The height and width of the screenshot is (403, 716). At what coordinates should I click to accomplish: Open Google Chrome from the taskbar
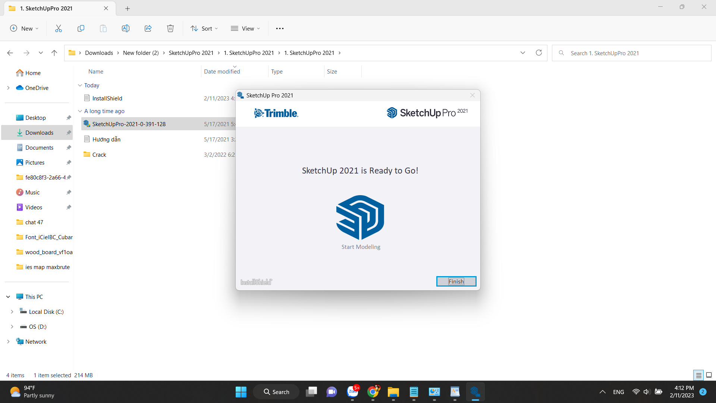(x=374, y=392)
